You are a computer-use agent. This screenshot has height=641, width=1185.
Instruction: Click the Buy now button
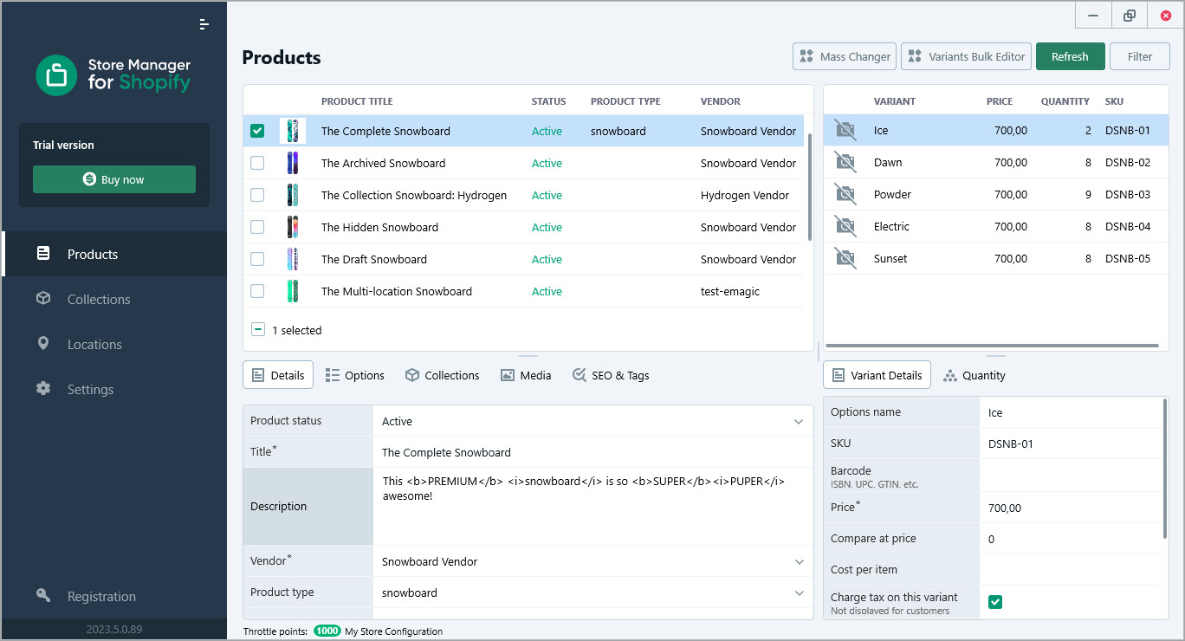tap(114, 179)
